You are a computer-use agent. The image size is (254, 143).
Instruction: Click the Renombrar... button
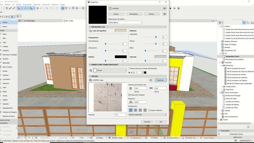pyautogui.click(x=134, y=14)
